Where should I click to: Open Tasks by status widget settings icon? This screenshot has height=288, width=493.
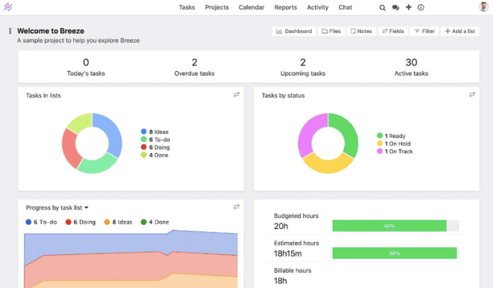coord(472,95)
